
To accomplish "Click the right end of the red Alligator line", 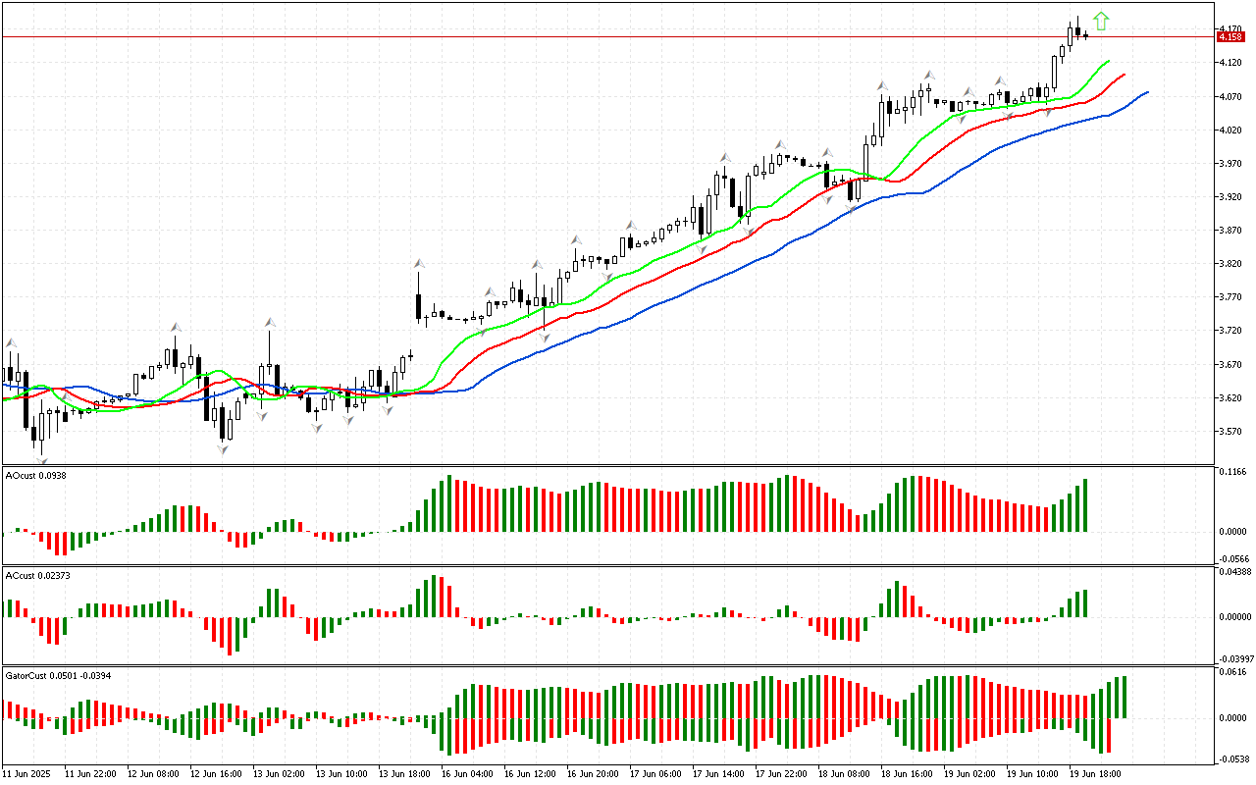I will [1124, 75].
